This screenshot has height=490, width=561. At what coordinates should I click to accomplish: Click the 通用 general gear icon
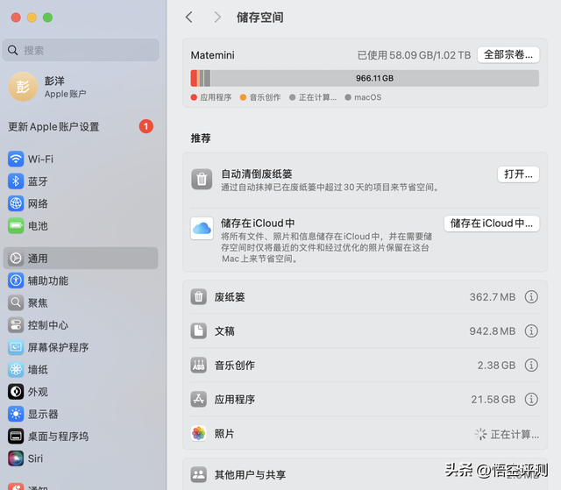coord(16,259)
